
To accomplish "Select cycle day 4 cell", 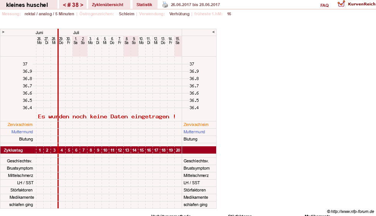I will (x=62, y=150).
